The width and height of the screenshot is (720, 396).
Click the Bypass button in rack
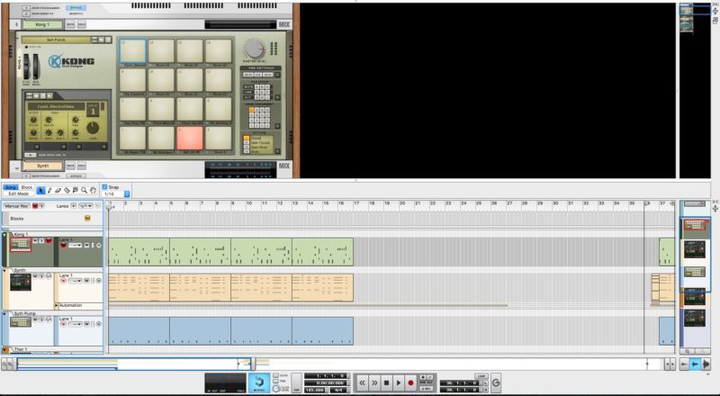[76, 8]
